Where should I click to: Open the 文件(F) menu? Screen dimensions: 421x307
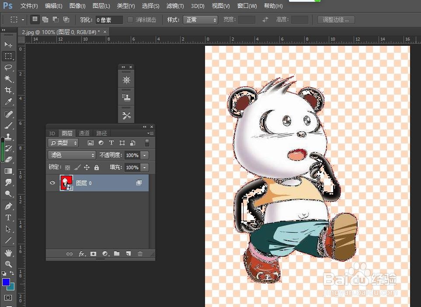[29, 6]
